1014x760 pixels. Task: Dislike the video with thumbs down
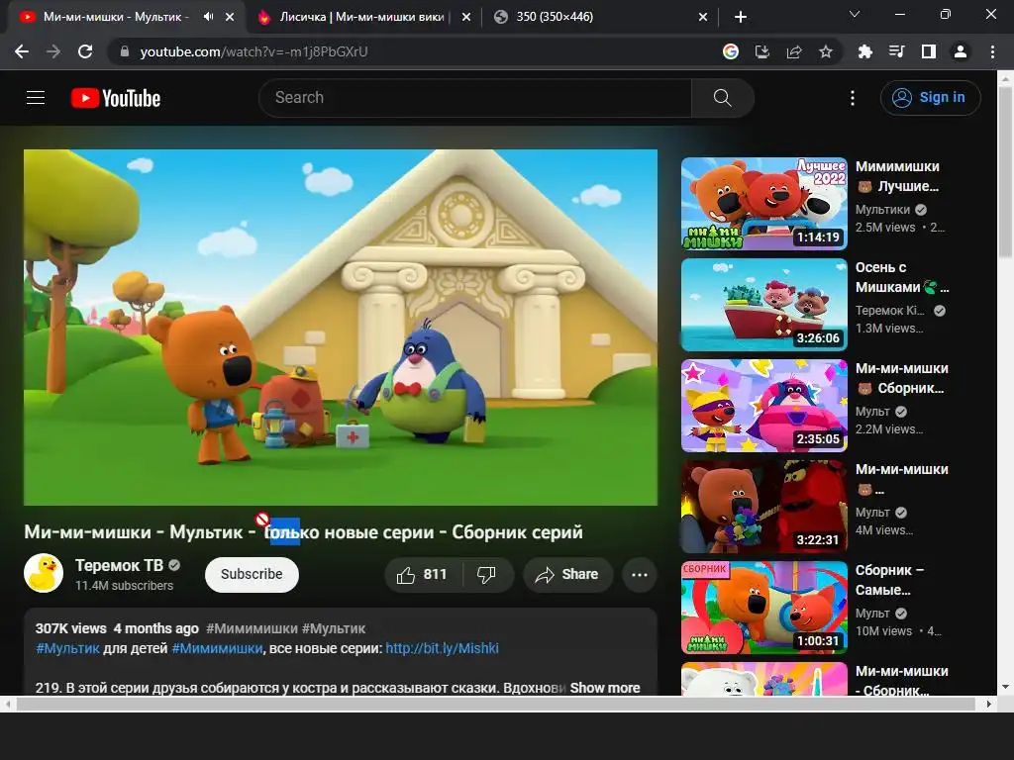486,575
